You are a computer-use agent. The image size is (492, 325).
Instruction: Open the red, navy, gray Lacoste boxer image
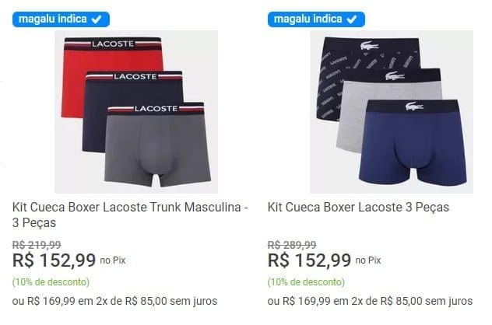(136, 112)
